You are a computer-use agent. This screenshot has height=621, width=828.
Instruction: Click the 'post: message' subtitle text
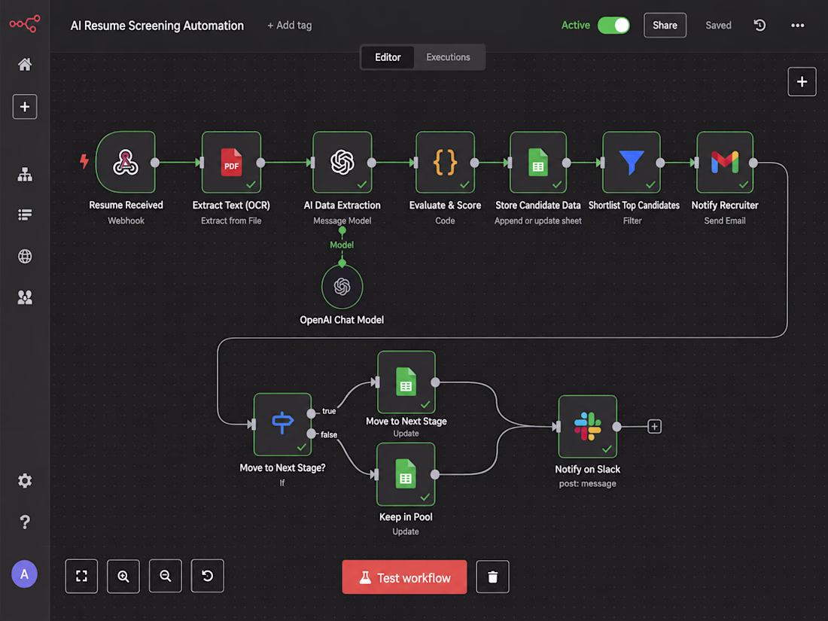pyautogui.click(x=587, y=484)
